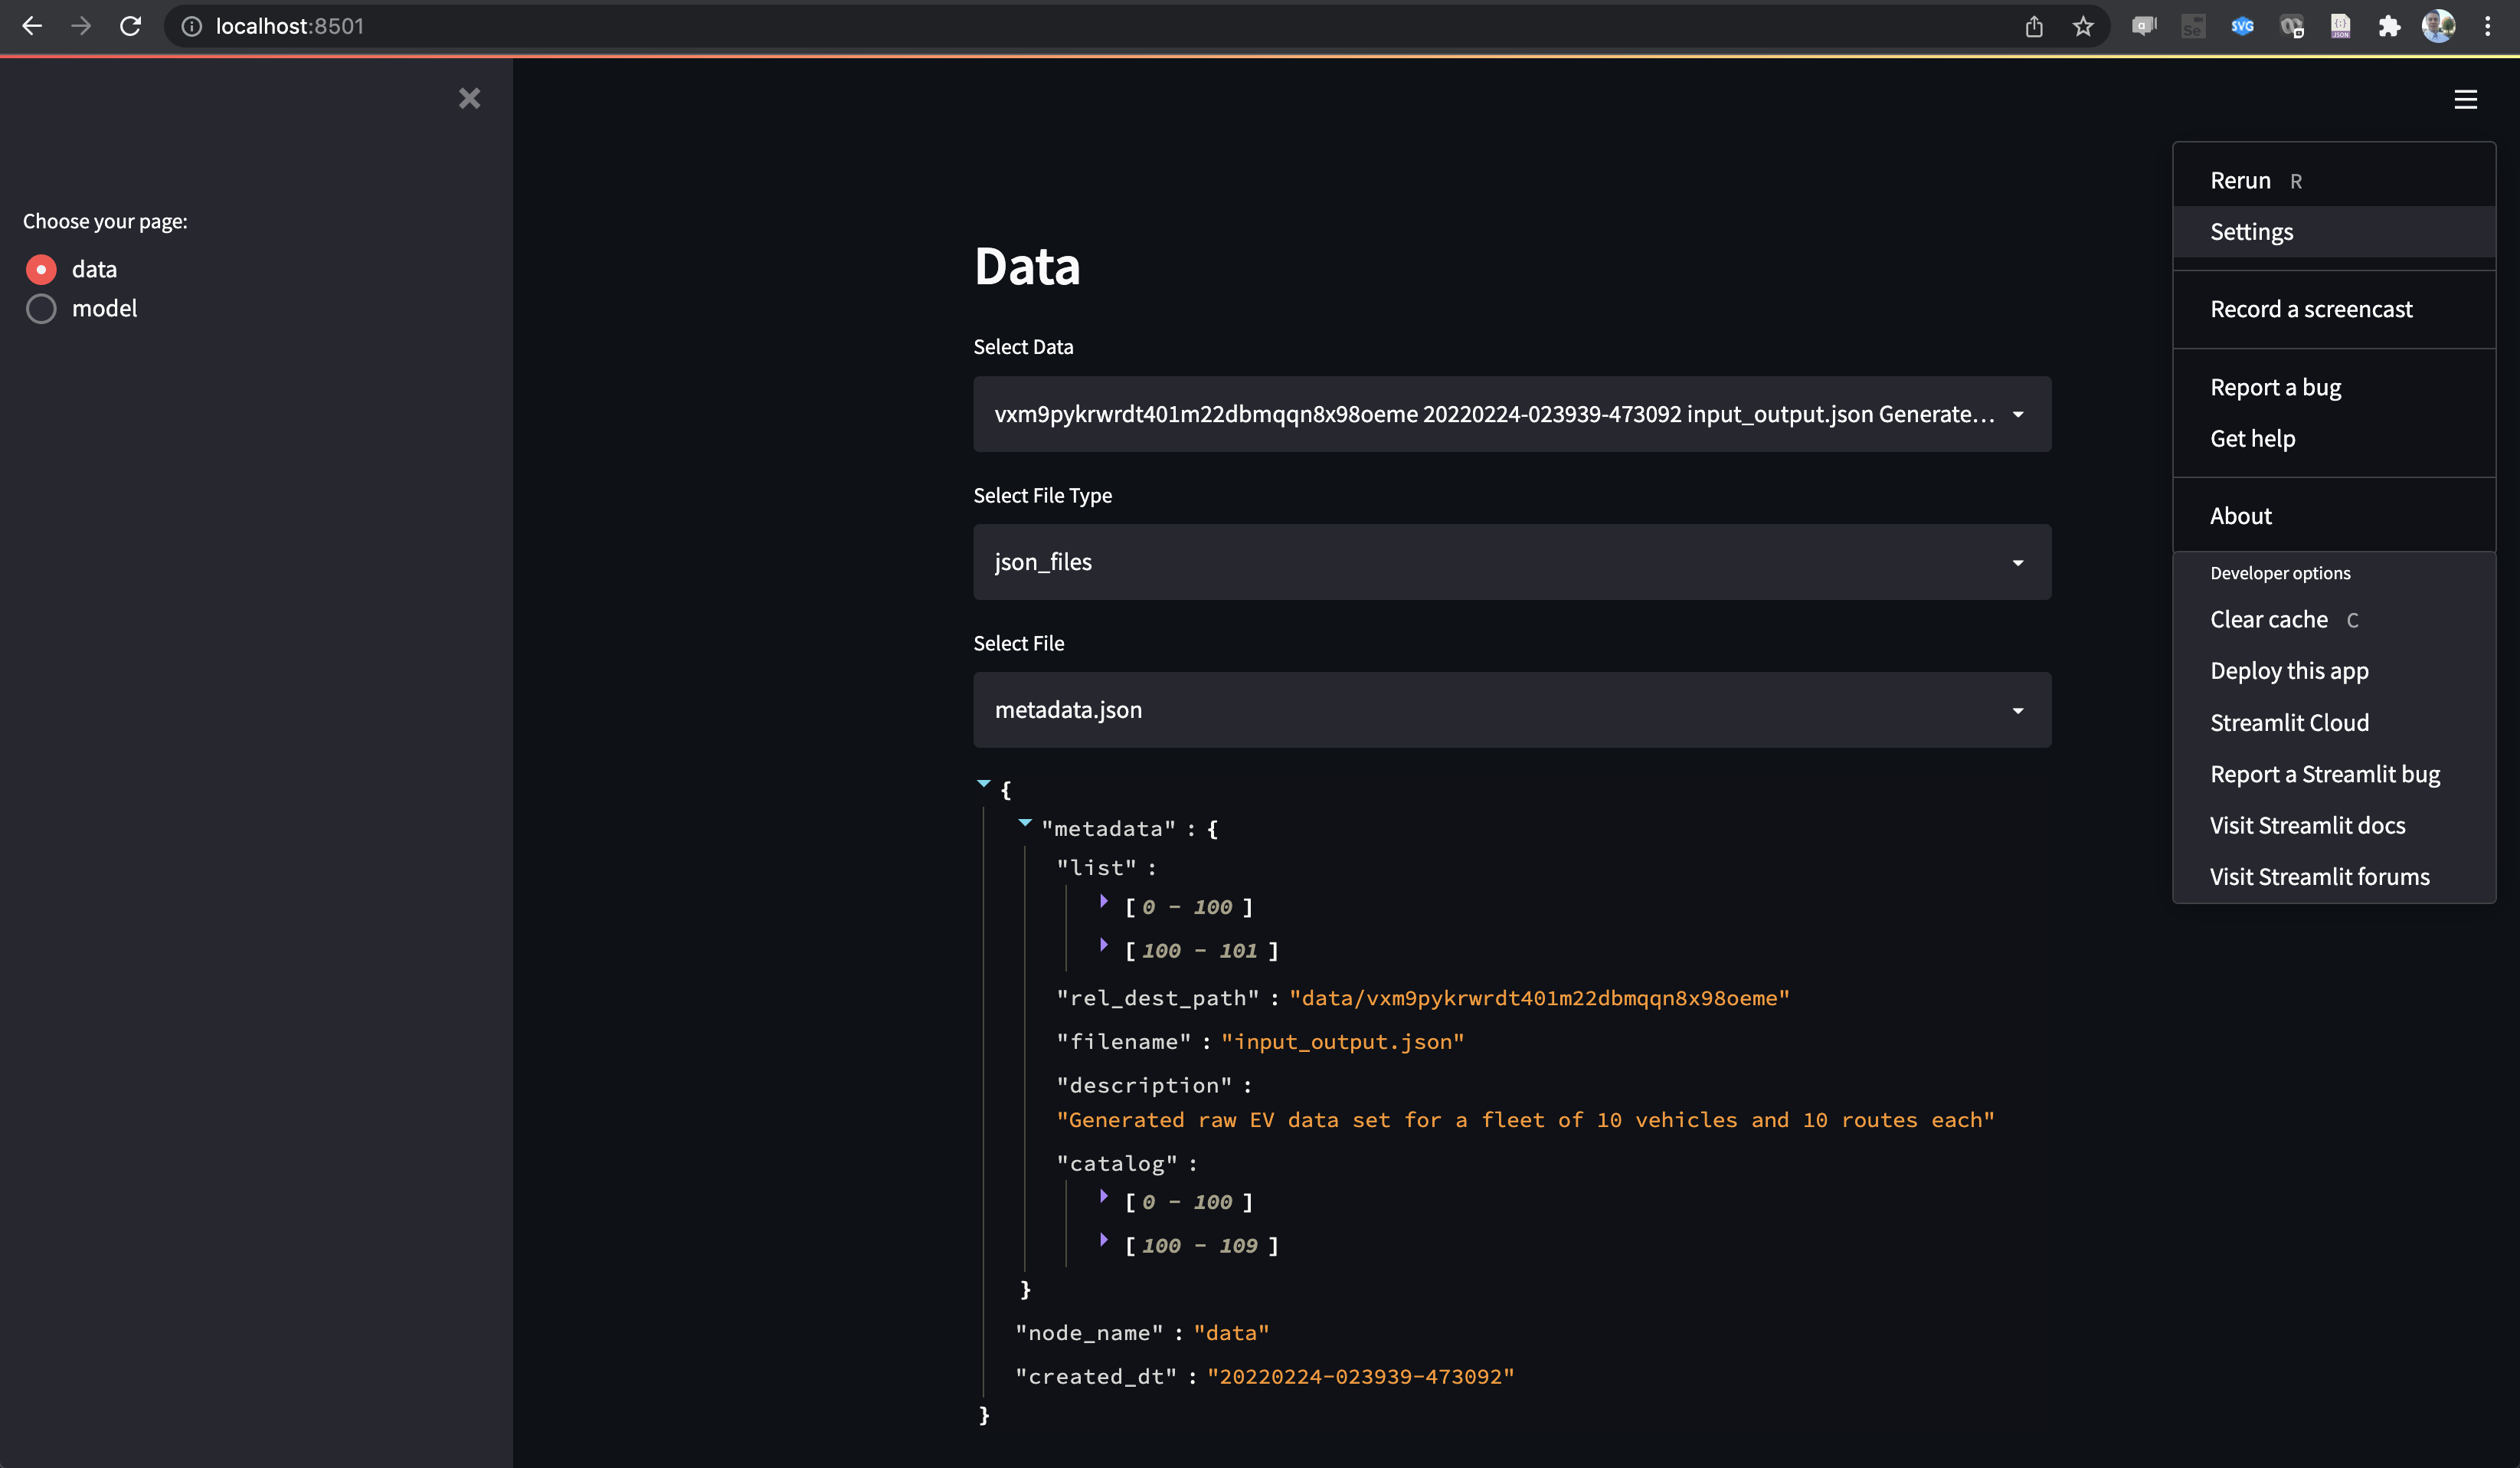Image resolution: width=2520 pixels, height=1468 pixels.
Task: Open the Webex screen recorder extension icon
Action: click(2291, 26)
